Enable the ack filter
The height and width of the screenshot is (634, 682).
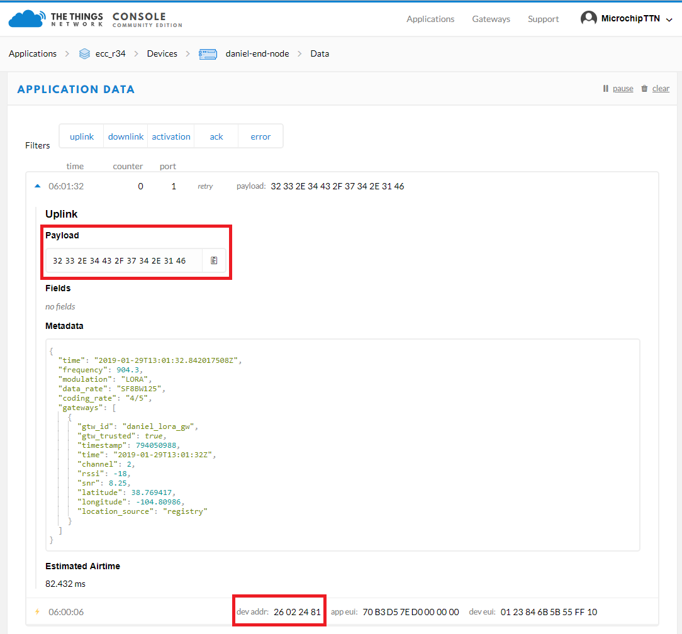tap(216, 136)
